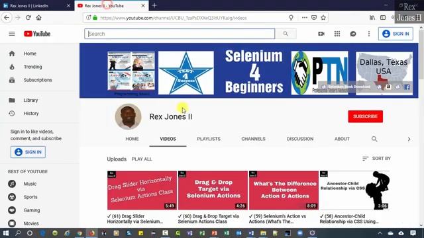Toggle the Firefox sidebar icon

point(383,18)
